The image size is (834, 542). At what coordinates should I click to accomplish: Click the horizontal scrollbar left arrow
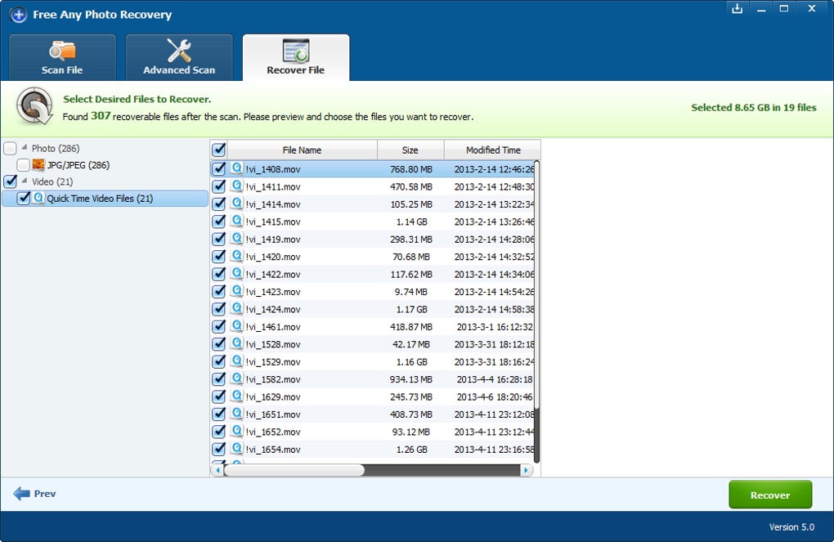pyautogui.click(x=217, y=470)
